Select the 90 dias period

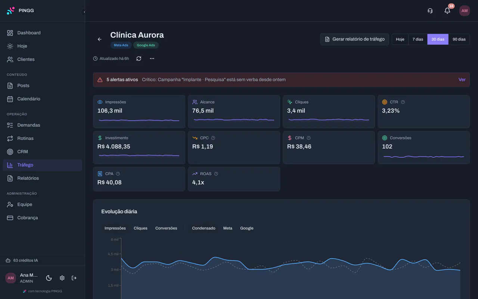coord(459,39)
